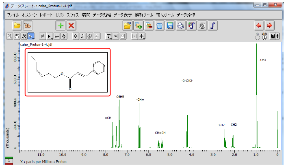The image size is (286, 168).
Task: Toggle the Alt circle indicator
Action: pyautogui.click(x=258, y=38)
